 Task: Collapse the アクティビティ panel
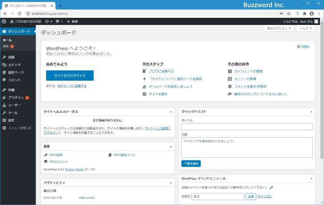coord(171,183)
